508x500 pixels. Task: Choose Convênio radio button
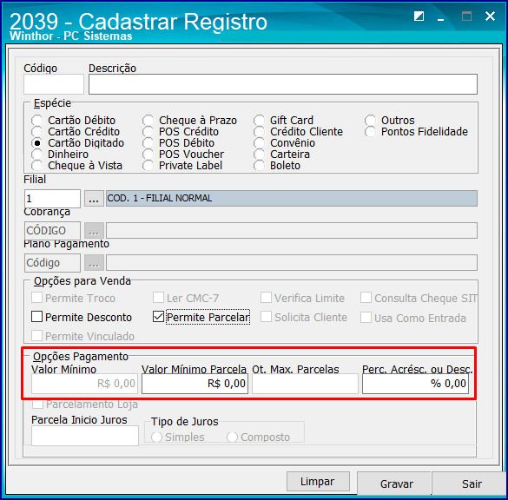coord(259,143)
